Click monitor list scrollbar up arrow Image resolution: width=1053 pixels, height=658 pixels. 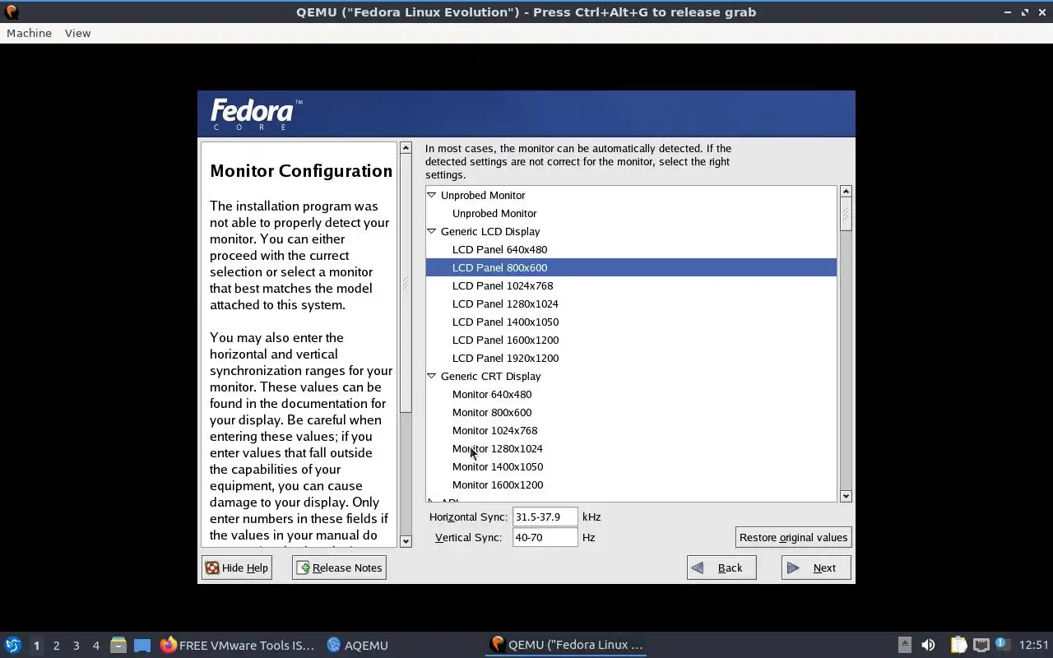click(846, 191)
